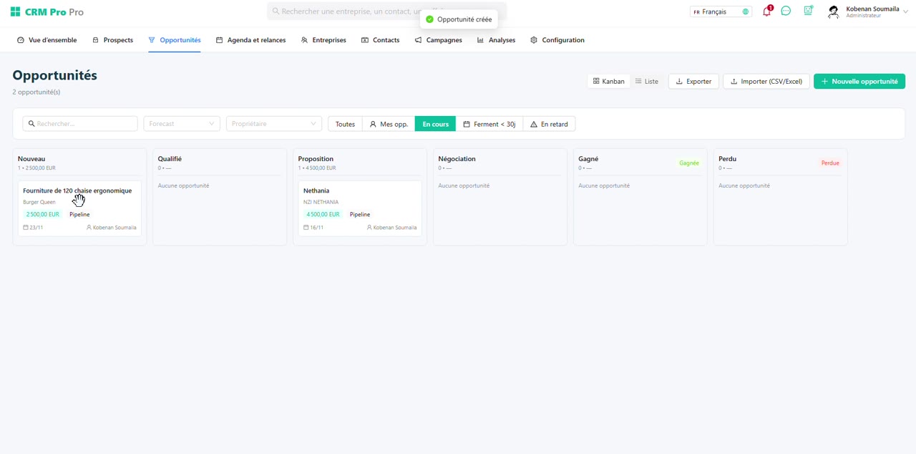This screenshot has height=454, width=916.
Task: Open the Configuration tab
Action: click(557, 40)
